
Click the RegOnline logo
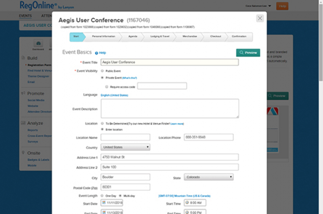(47, 6)
